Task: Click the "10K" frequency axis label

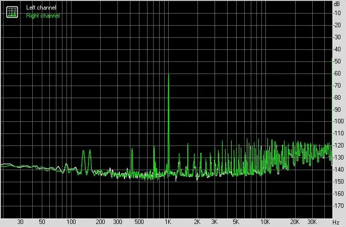Action: [265, 221]
